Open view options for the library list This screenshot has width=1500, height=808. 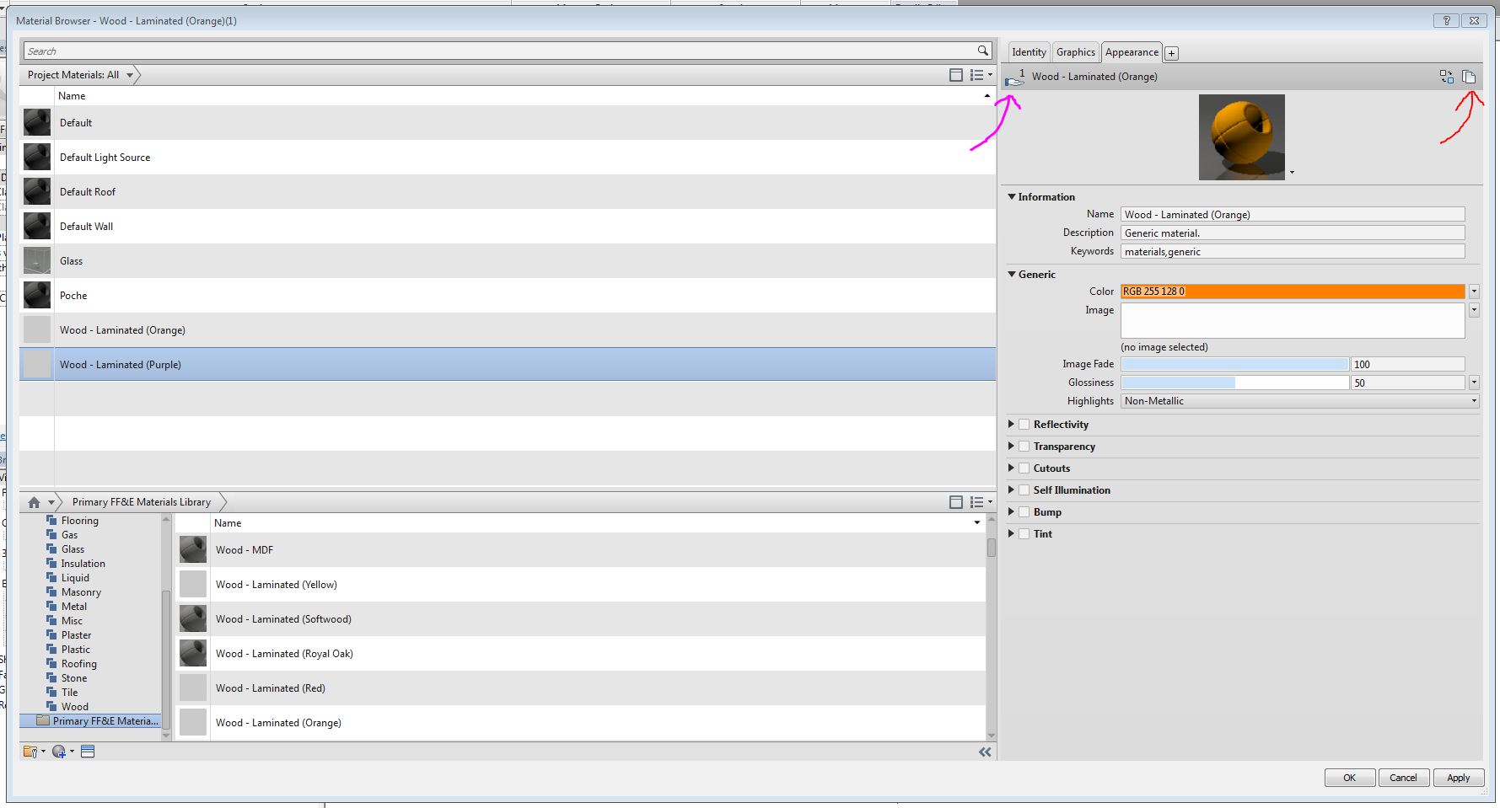point(980,502)
